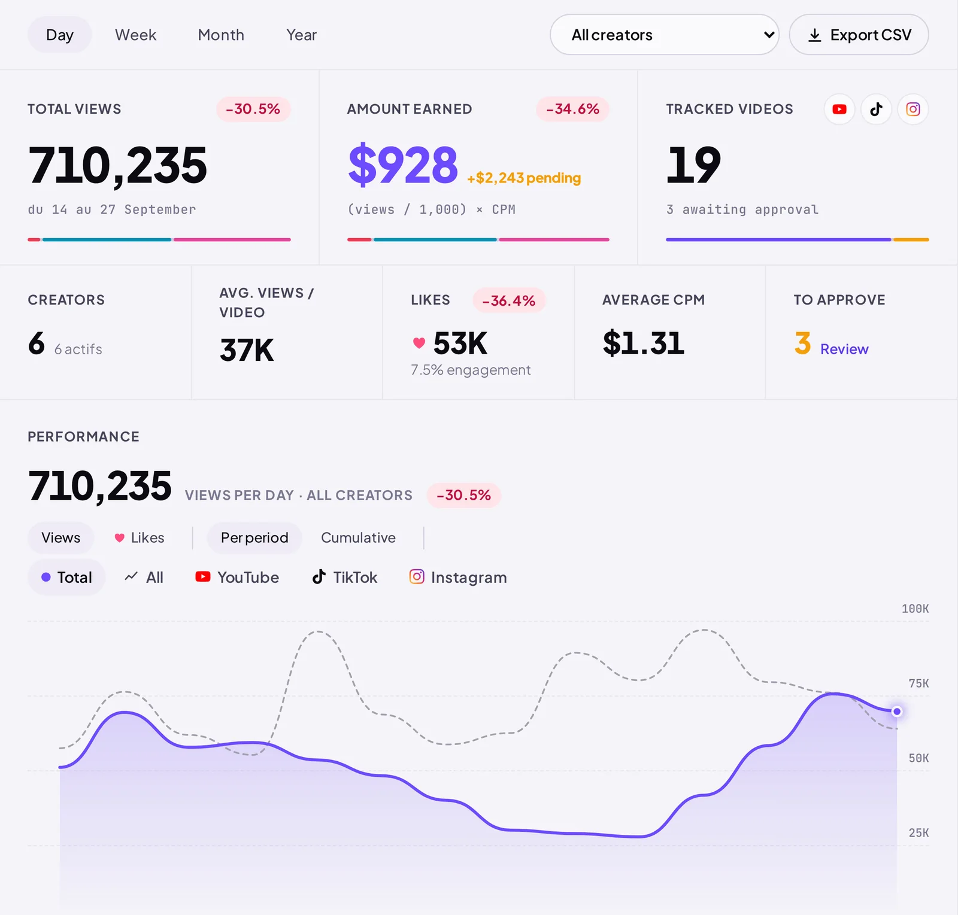Click the "7.5% engagement" text
Image resolution: width=958 pixels, height=915 pixels.
coord(471,370)
